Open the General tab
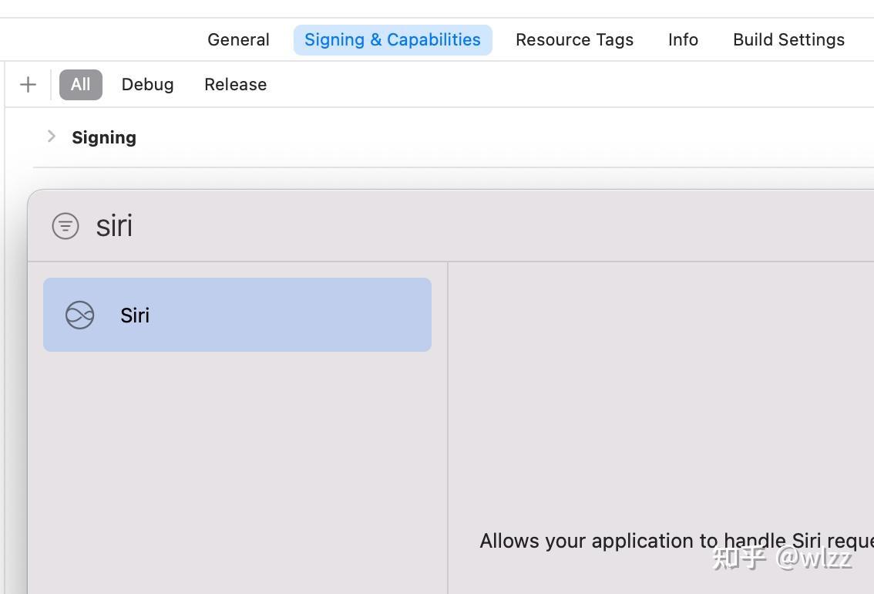 [238, 40]
